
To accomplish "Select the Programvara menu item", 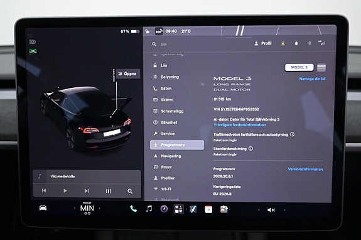I will click(x=177, y=145).
